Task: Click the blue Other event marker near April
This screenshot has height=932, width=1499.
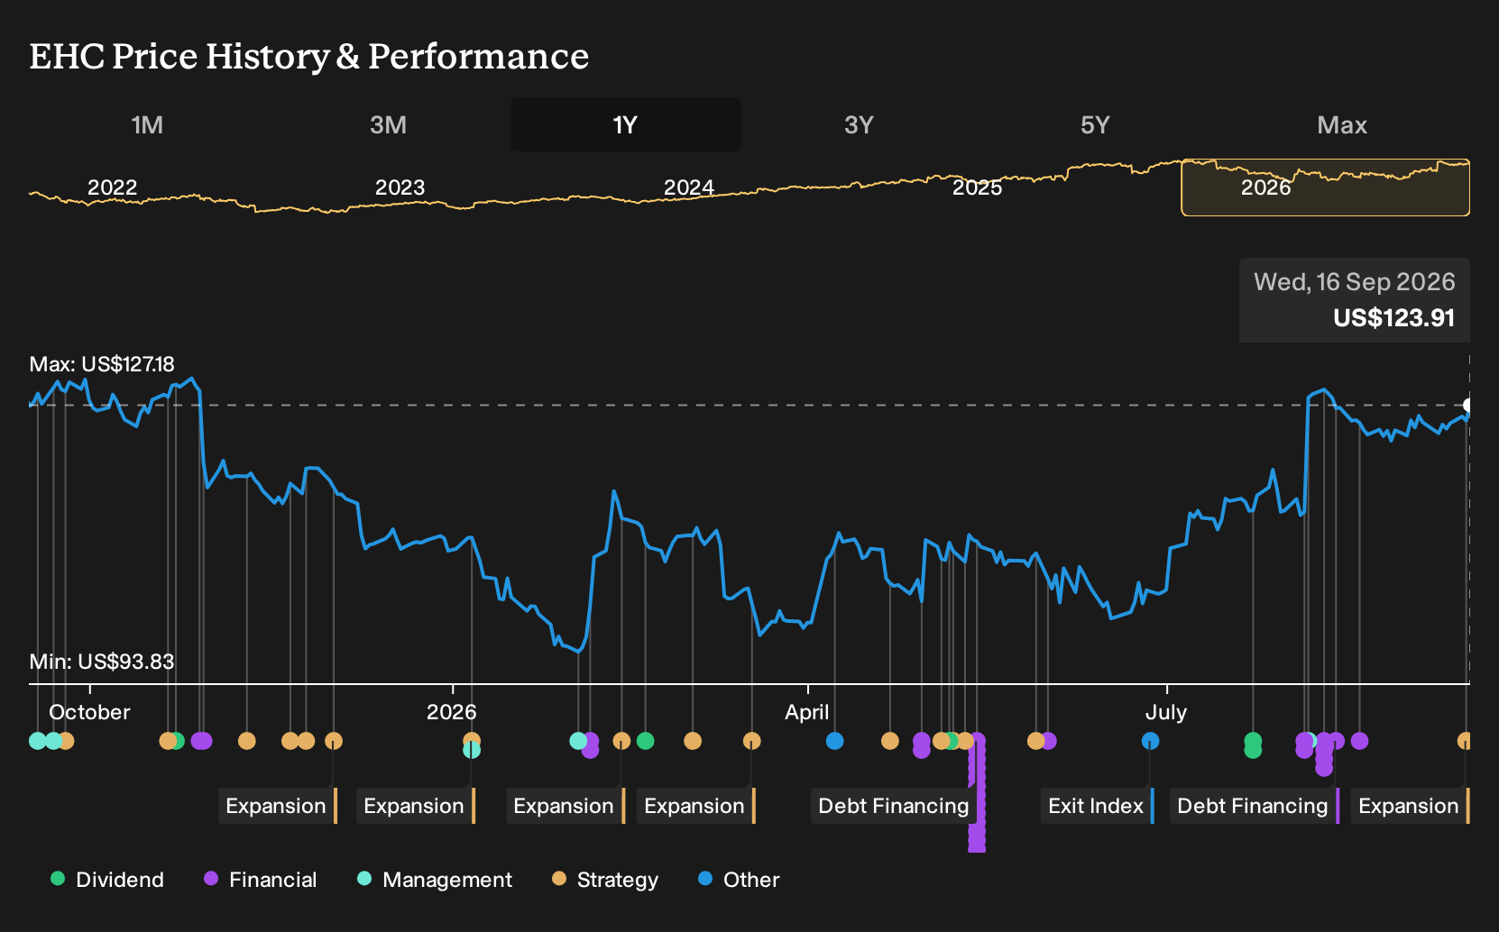Action: click(835, 741)
